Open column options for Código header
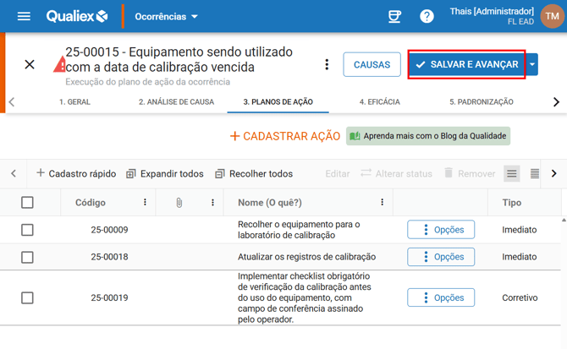The width and height of the screenshot is (567, 349). 145,203
